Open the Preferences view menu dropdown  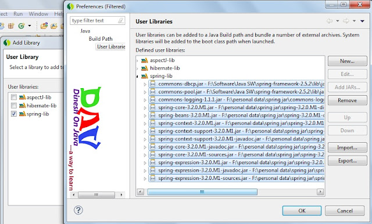coord(362,21)
